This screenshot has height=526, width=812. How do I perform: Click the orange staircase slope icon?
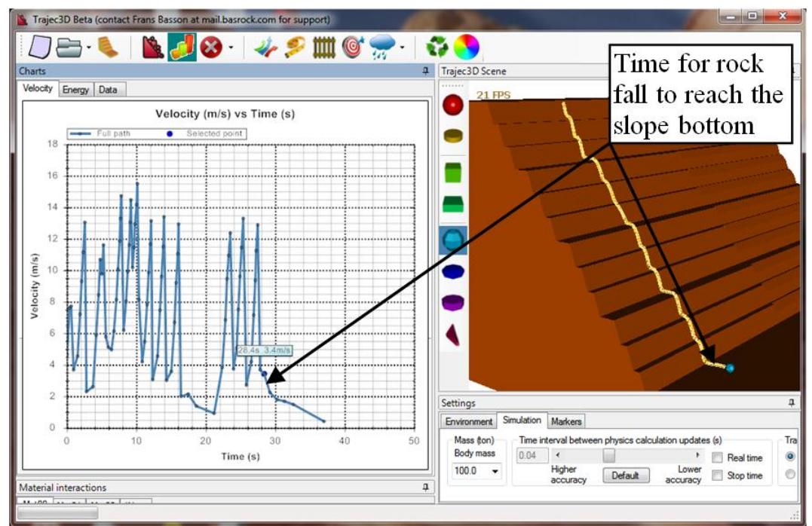[109, 47]
